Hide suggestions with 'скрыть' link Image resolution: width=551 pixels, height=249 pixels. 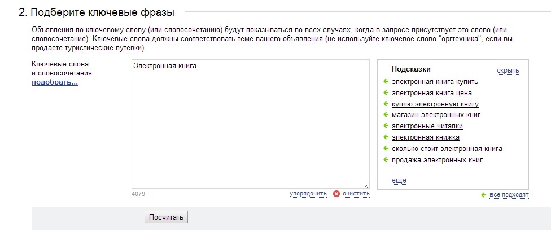tap(508, 71)
